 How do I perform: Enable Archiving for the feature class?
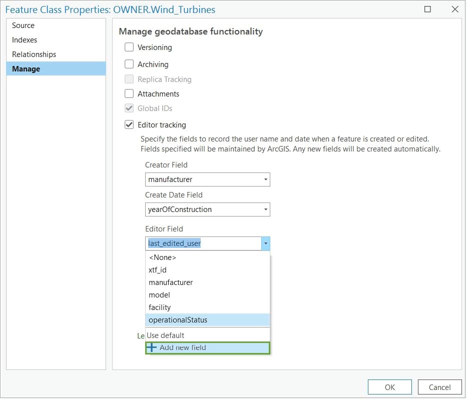click(x=129, y=64)
